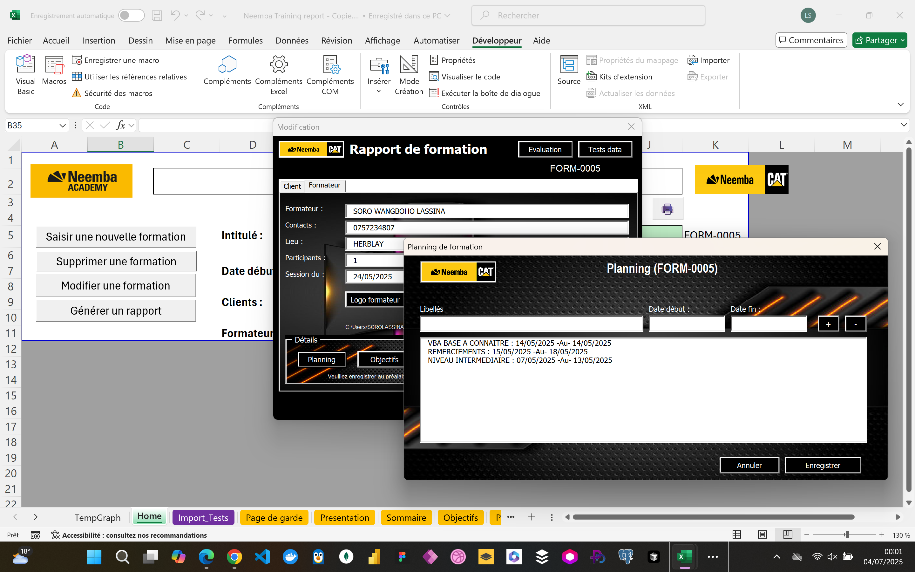915x572 pixels.
Task: Open the Commentaires pane
Action: (x=811, y=40)
